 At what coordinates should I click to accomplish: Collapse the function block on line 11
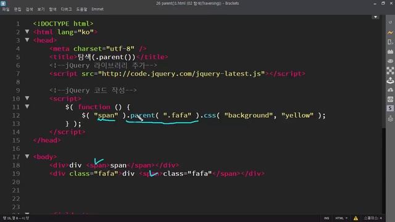click(x=27, y=107)
